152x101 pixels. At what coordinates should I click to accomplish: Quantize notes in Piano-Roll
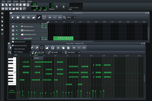click(53, 48)
